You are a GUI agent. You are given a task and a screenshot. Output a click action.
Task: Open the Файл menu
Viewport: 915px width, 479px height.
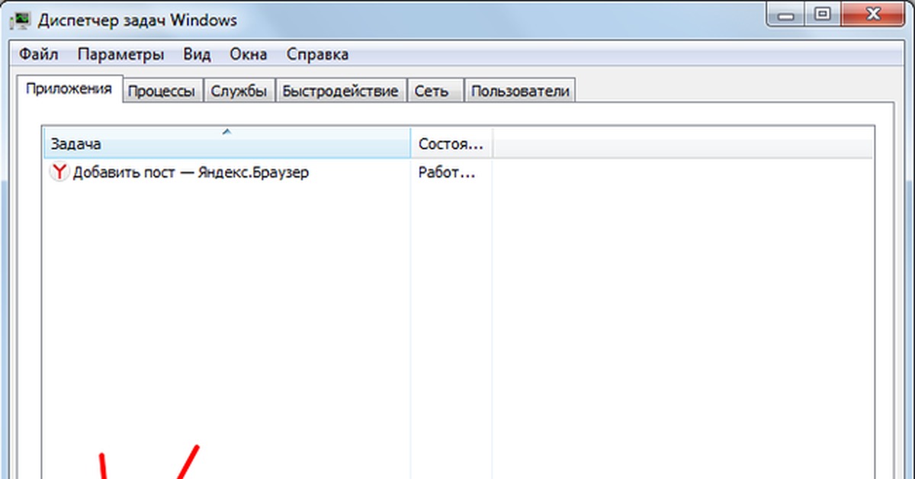(x=39, y=54)
